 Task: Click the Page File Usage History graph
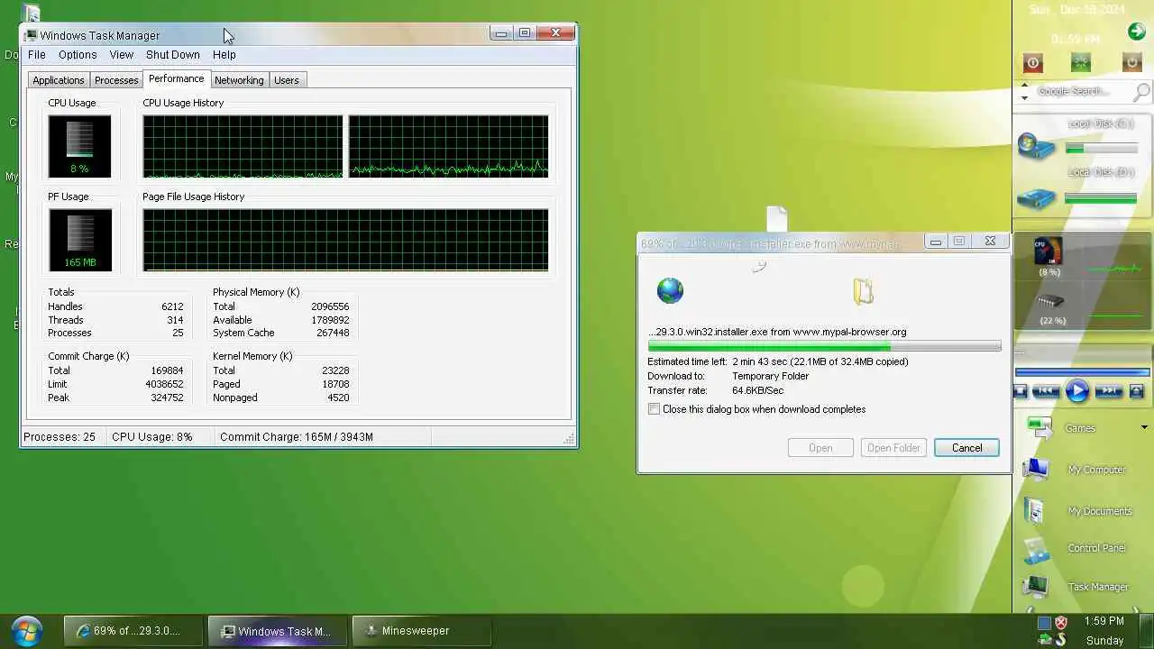345,240
